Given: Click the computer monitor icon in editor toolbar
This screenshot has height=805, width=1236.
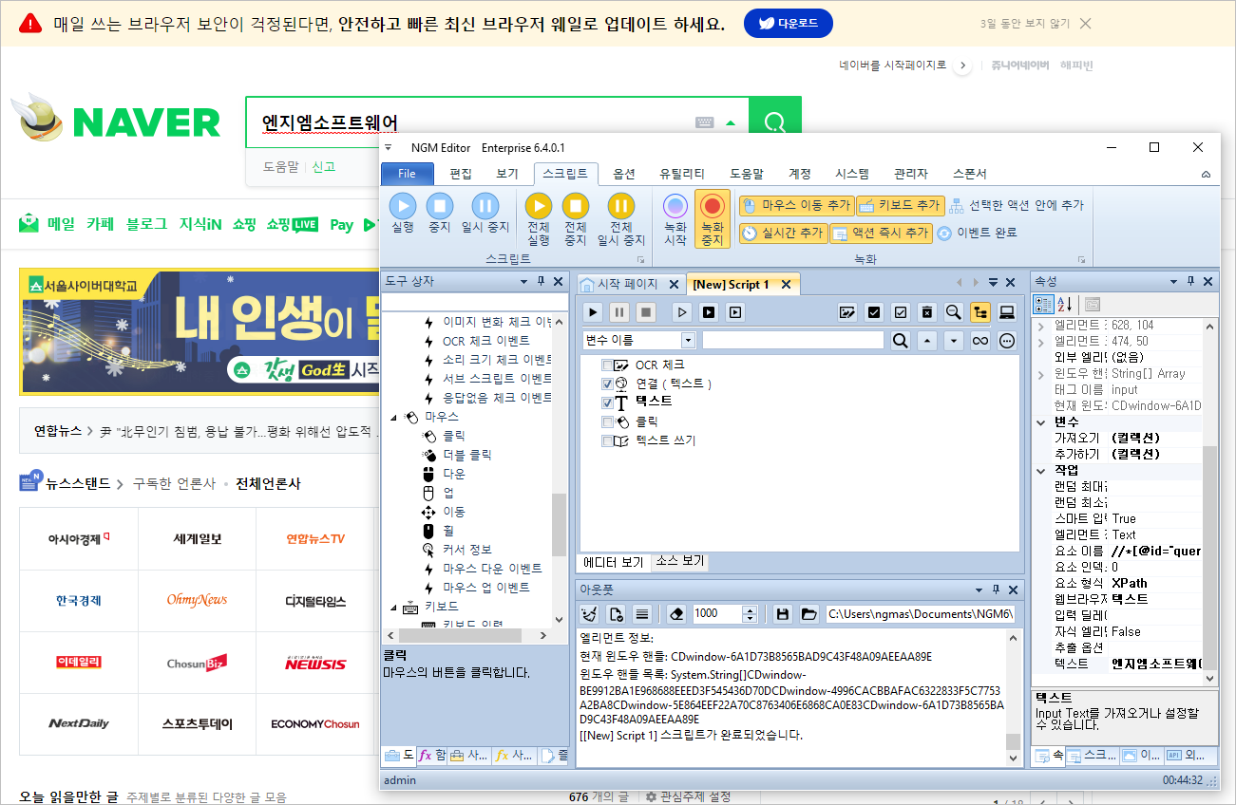Looking at the screenshot, I should [1007, 311].
